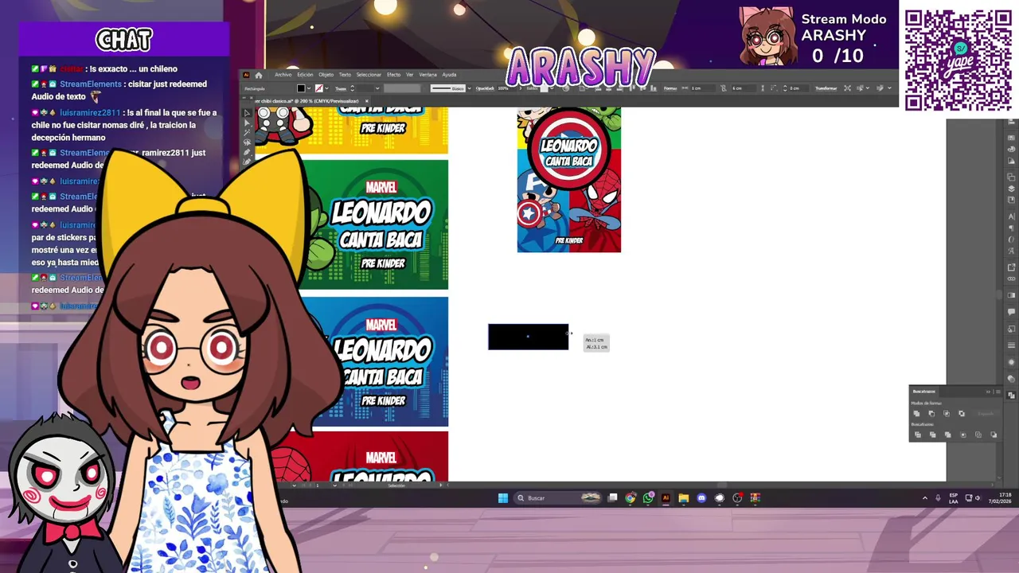Click Crop pathfinder icon
1019x573 pixels.
coord(963,435)
